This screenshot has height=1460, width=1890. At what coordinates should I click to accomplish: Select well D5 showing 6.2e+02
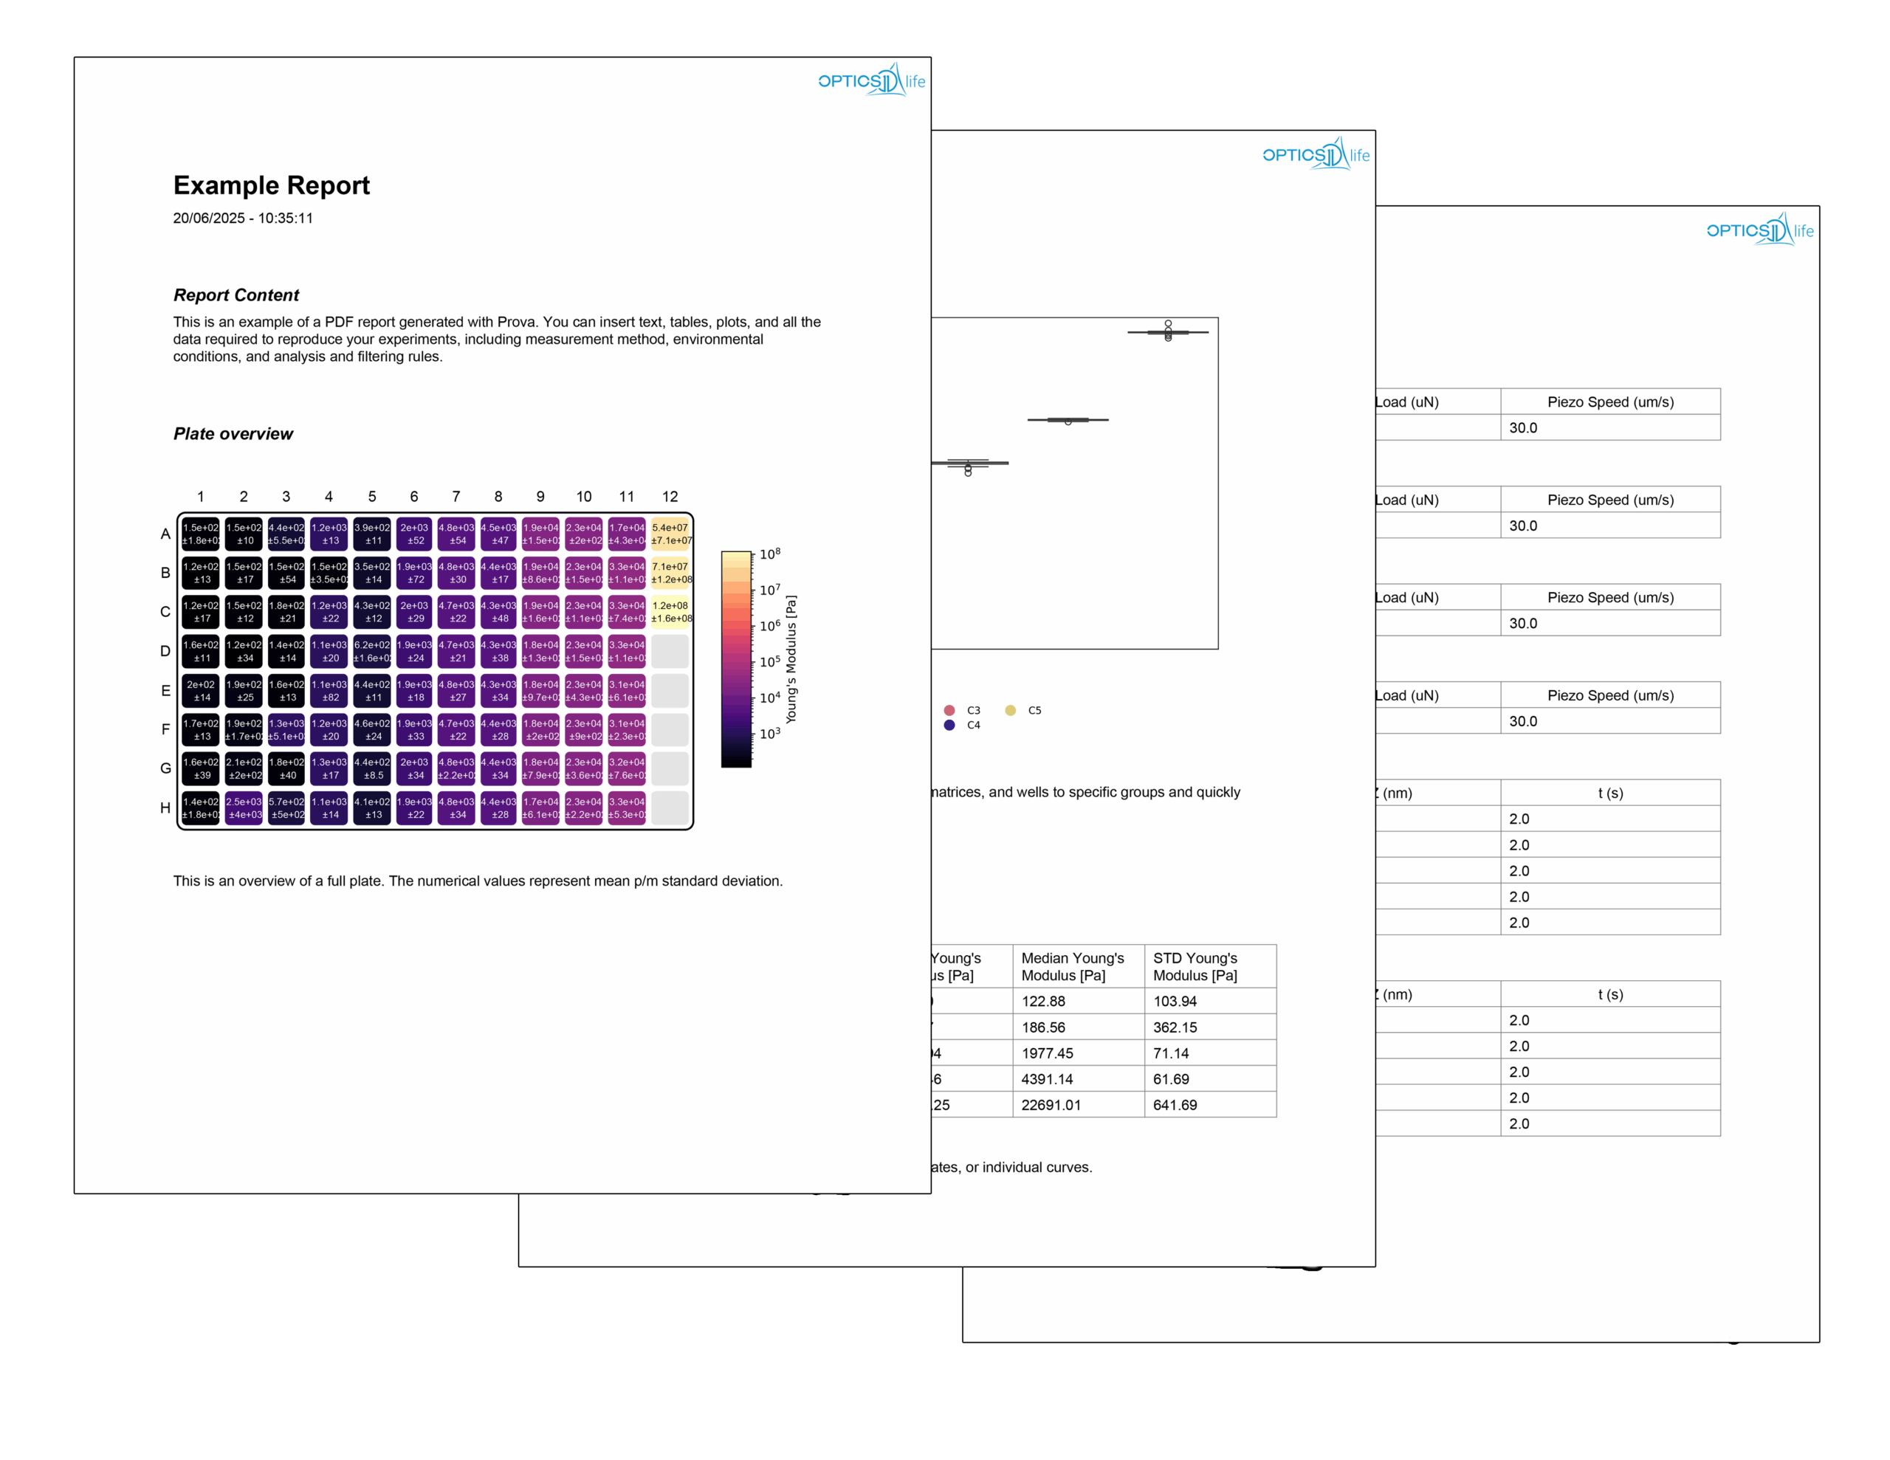[372, 651]
